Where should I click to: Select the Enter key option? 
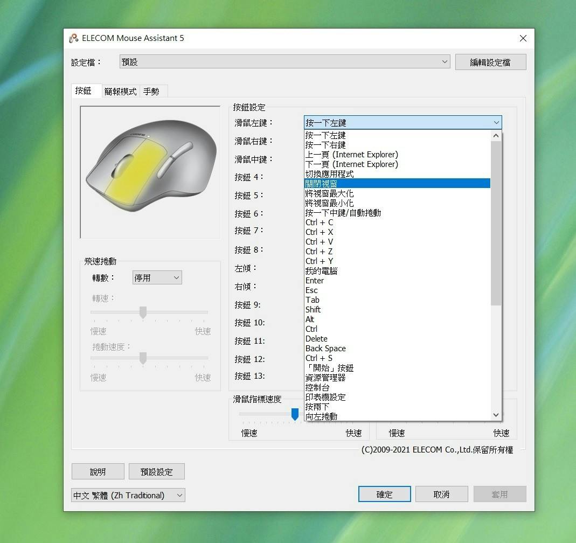pos(398,281)
